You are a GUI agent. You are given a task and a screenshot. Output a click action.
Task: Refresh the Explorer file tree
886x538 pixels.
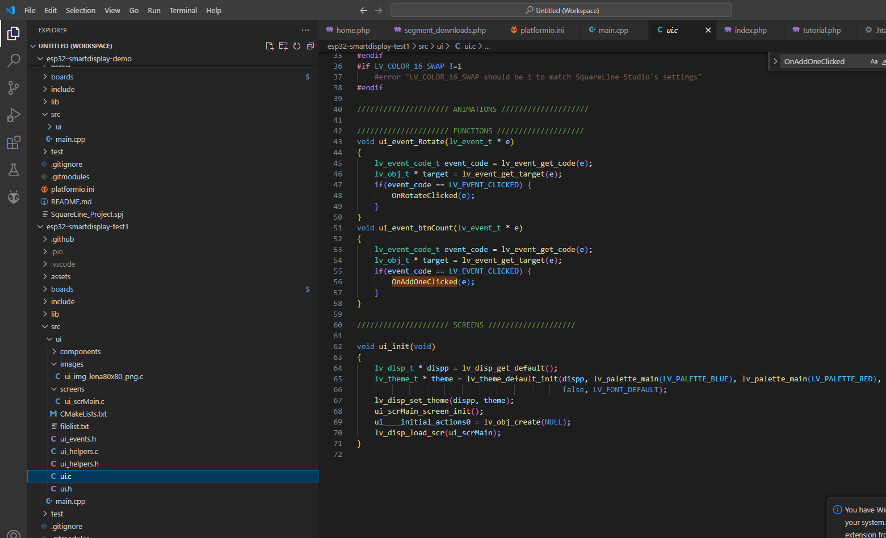(x=297, y=46)
